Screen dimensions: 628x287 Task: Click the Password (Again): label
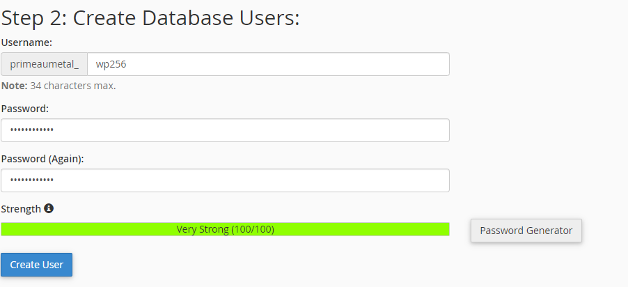(42, 159)
